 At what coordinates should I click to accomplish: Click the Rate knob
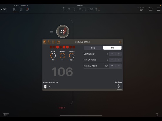click(53, 56)
